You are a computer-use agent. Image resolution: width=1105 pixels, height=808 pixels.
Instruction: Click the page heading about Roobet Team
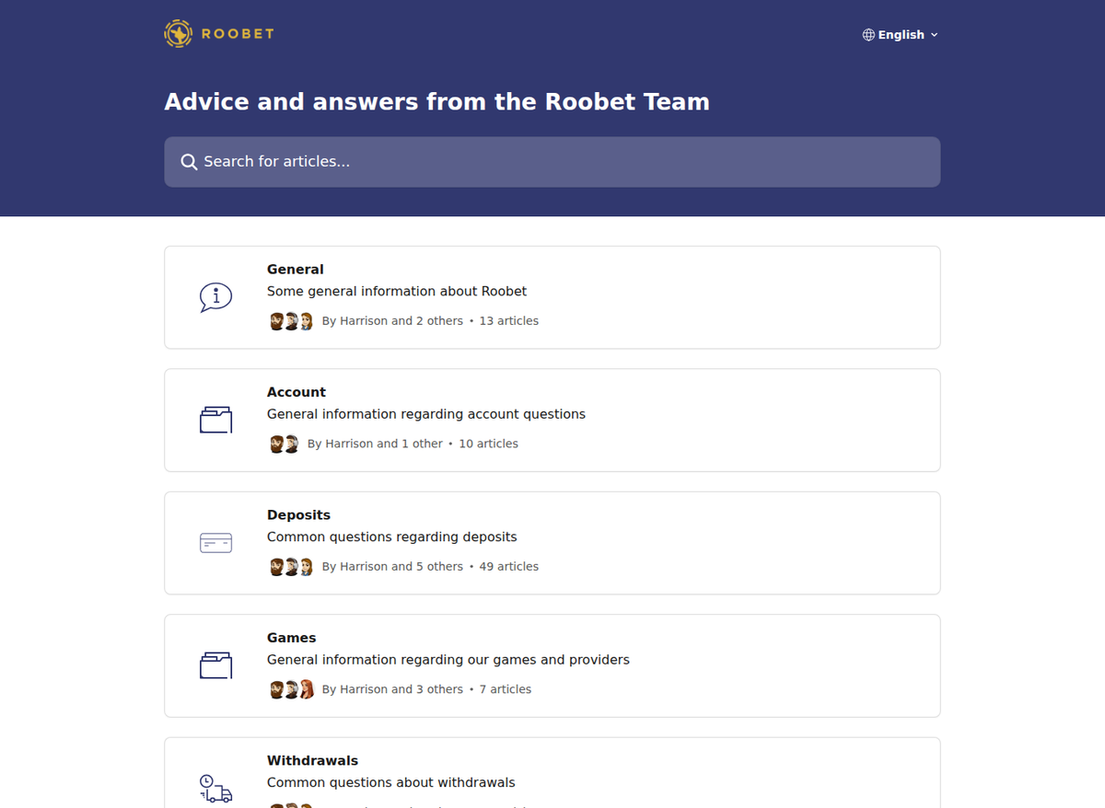(x=436, y=101)
